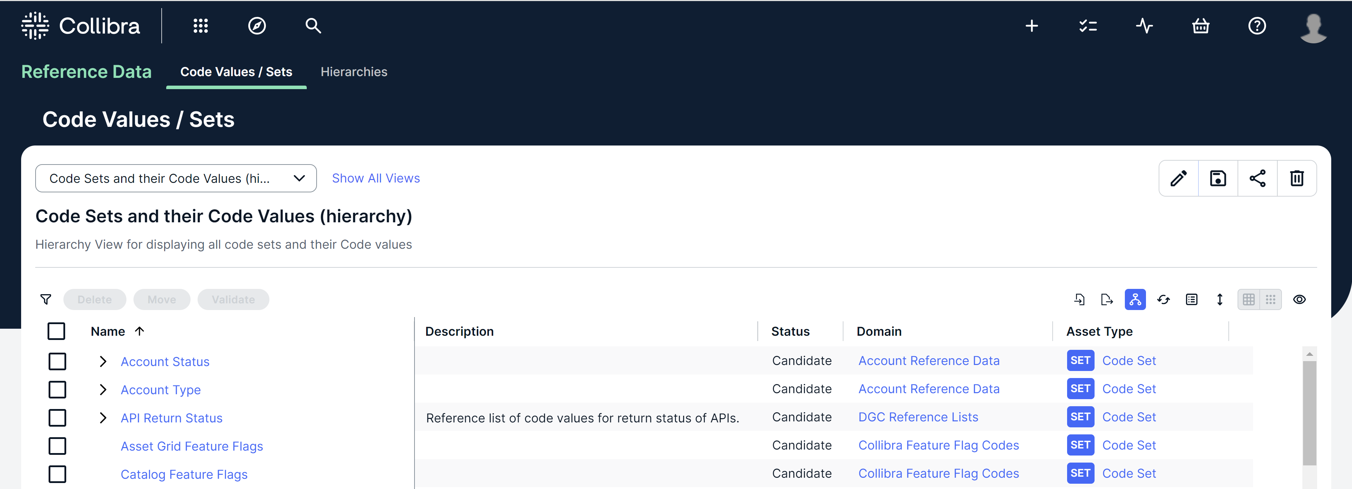Delete the view using trash icon
This screenshot has height=489, width=1352.
point(1297,178)
